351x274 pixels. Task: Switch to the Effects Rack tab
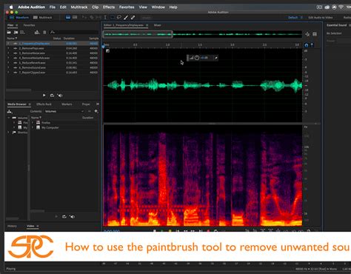pyautogui.click(x=44, y=104)
